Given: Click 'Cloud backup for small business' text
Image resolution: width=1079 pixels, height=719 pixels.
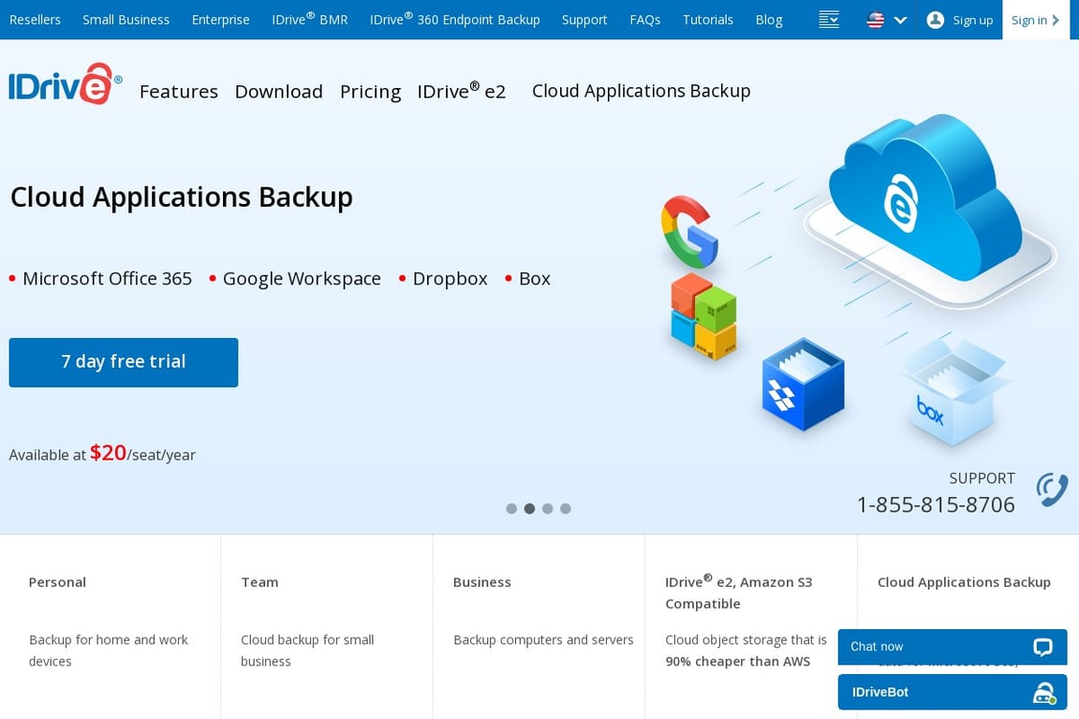Looking at the screenshot, I should tap(307, 651).
